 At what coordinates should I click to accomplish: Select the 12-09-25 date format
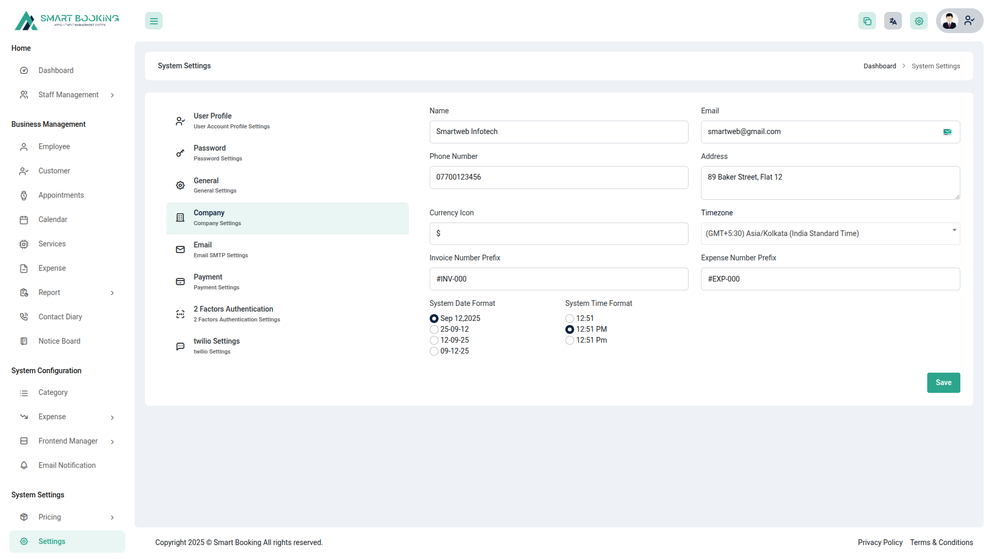(x=434, y=340)
